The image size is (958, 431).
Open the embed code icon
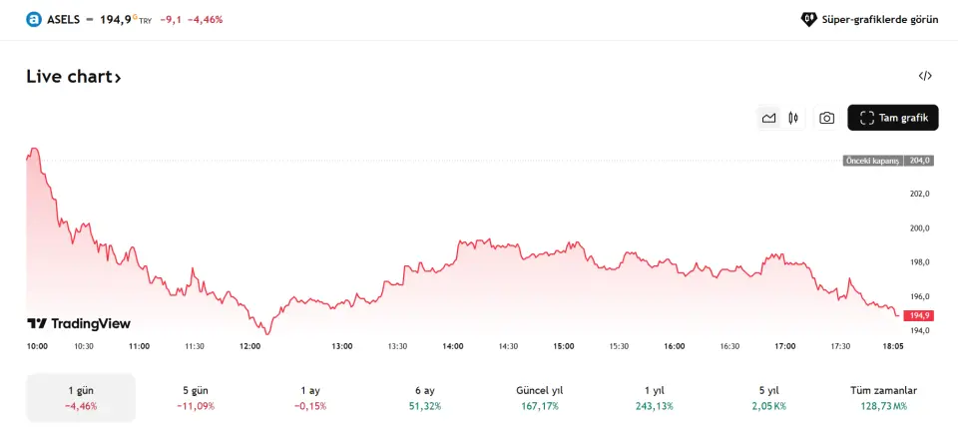tap(925, 76)
